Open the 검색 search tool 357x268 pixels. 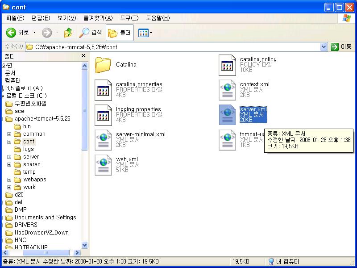click(x=91, y=33)
